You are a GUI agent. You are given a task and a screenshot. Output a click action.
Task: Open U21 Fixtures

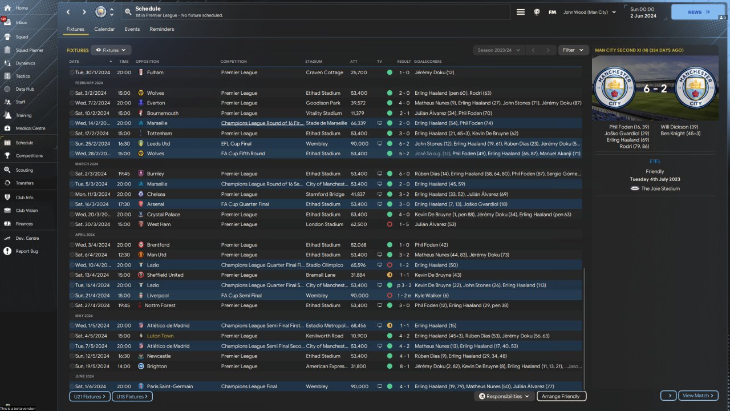click(90, 396)
